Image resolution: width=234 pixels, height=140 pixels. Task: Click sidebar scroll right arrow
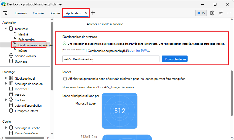click(x=48, y=138)
